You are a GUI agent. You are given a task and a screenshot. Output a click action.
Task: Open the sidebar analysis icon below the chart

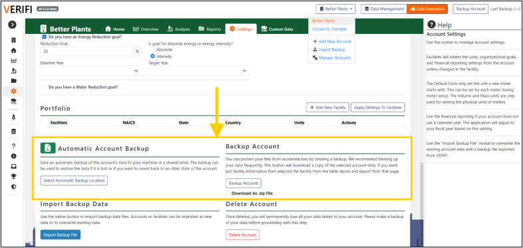[x=14, y=70]
